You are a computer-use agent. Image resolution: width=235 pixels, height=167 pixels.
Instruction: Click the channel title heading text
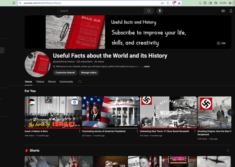tap(110, 56)
